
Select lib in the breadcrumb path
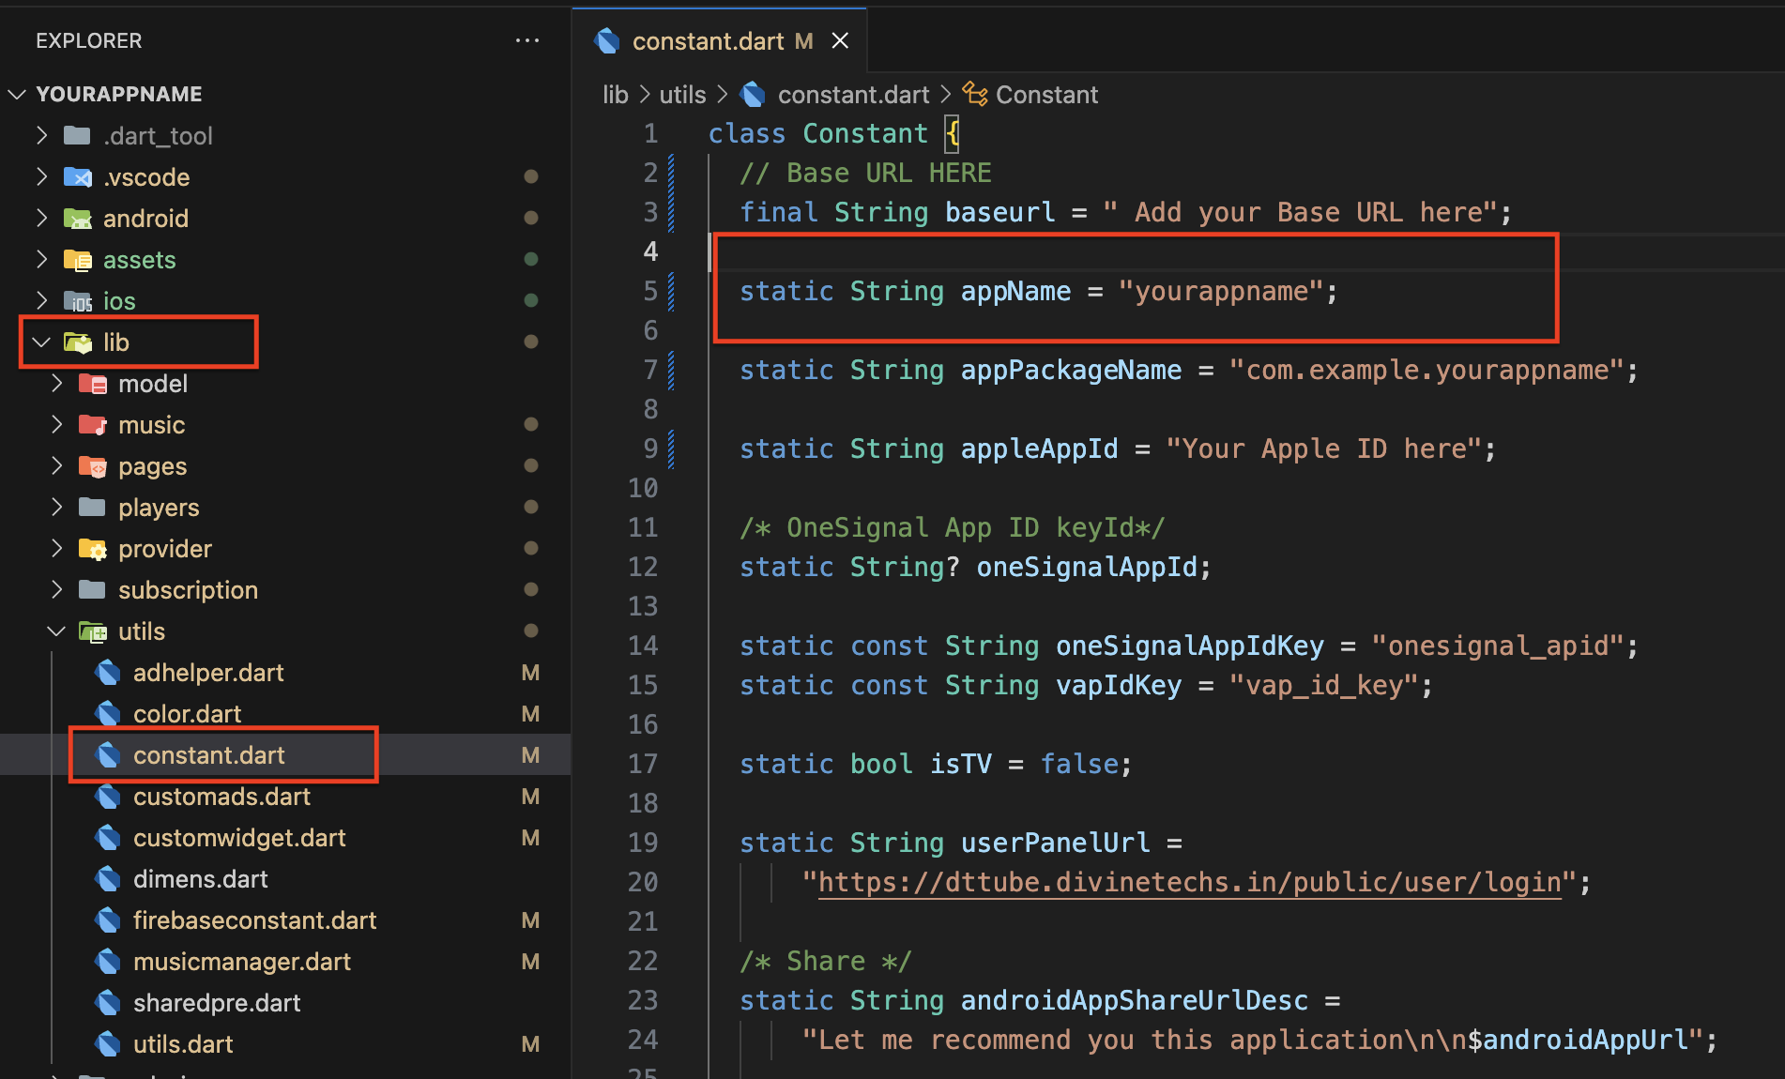point(615,95)
